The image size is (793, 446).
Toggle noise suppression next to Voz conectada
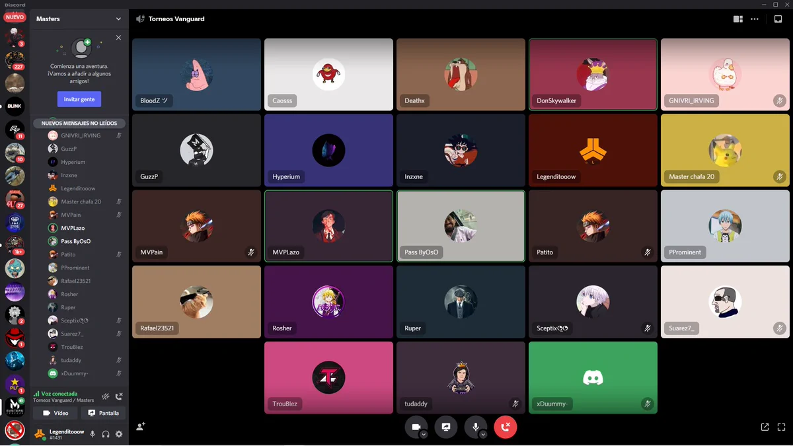coord(106,396)
